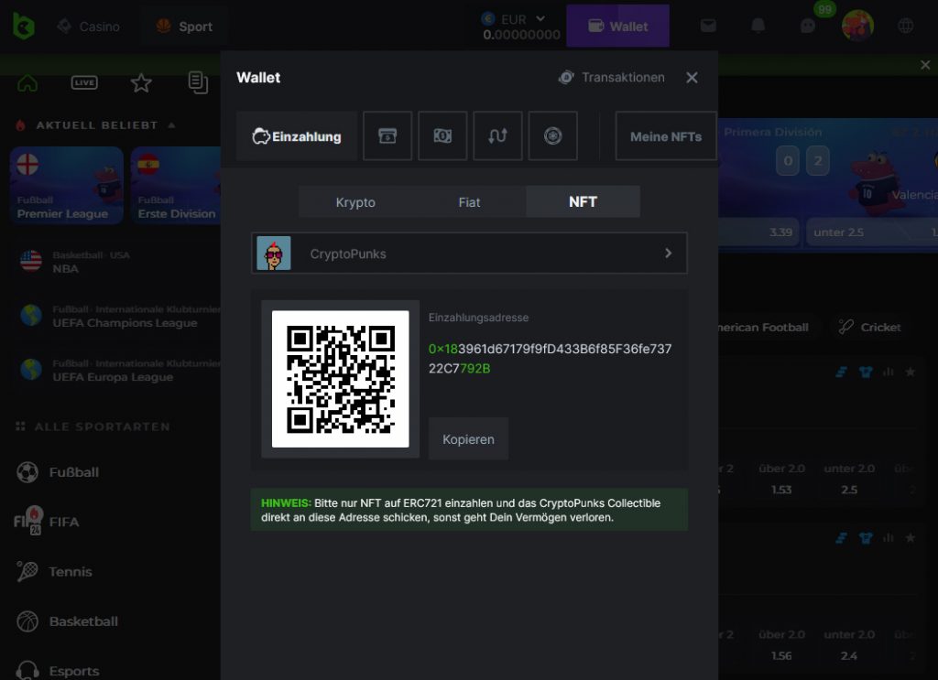Select the vault icon tab in Wallet

coord(552,135)
